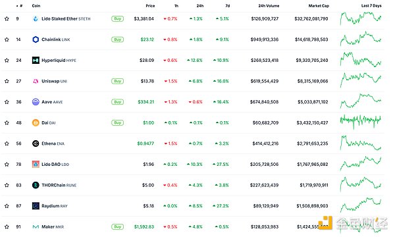The height and width of the screenshot is (237, 395).
Task: Click the Hyperliquid logo icon
Action: point(36,61)
